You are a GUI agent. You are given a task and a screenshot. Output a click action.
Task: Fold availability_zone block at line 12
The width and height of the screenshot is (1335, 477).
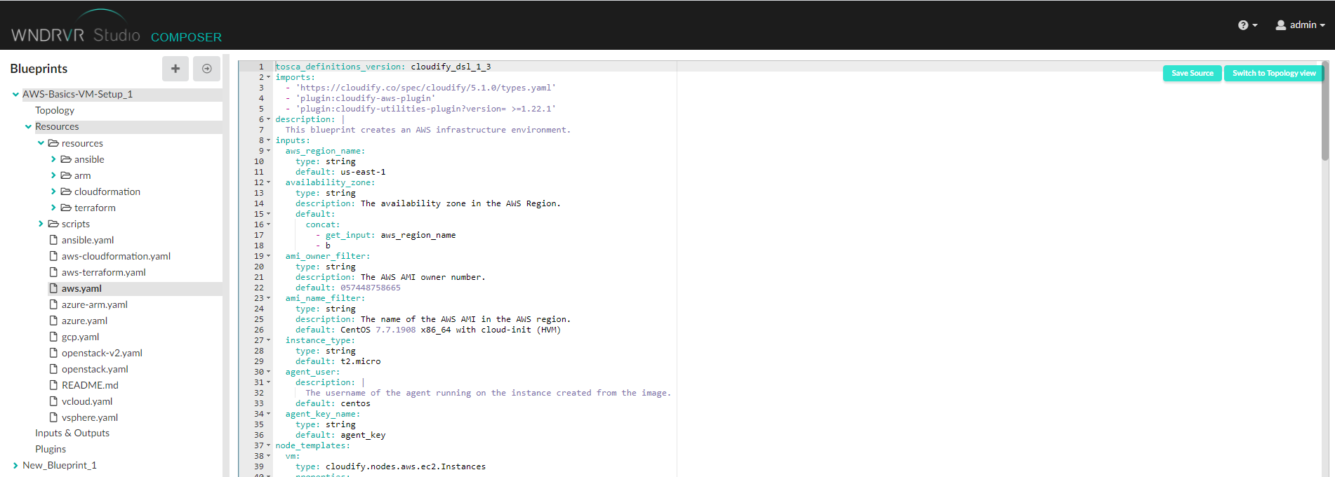pyautogui.click(x=269, y=182)
